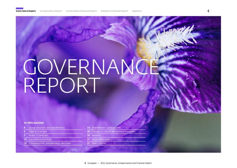The height and width of the screenshot is (168, 237).
Task: Click the page number 3 in footer
Action: click(85, 163)
